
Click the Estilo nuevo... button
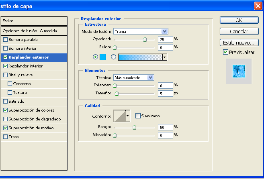tap(239, 43)
